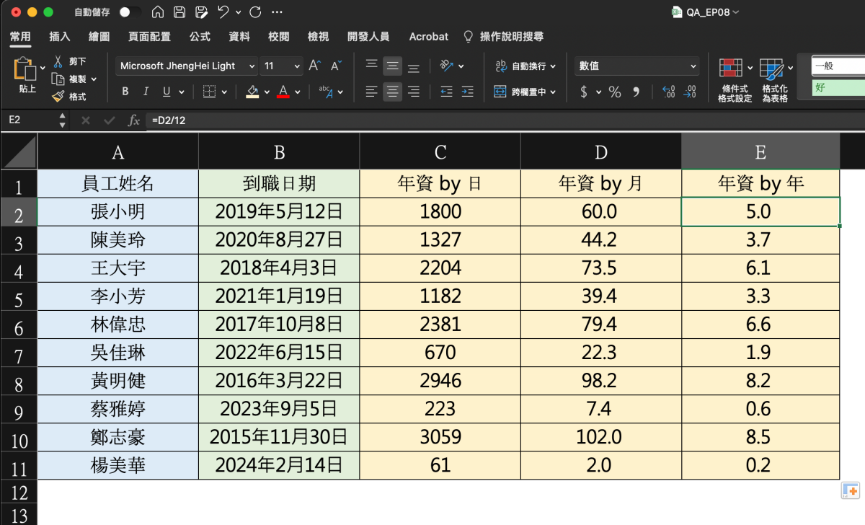Screen dimensions: 865x525
Task: Switch to the 插入 ribbon tab
Action: coord(59,36)
